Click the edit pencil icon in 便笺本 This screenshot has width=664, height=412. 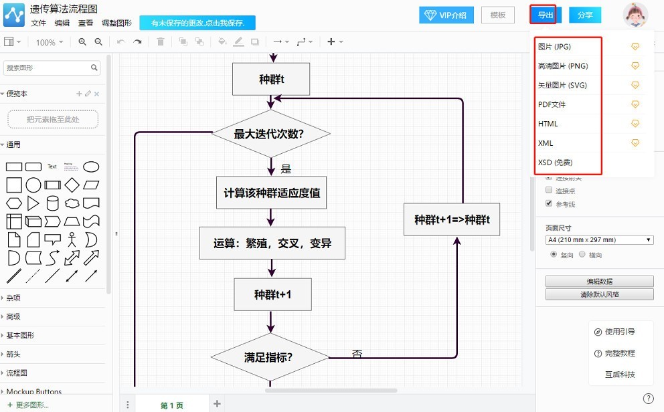(88, 94)
